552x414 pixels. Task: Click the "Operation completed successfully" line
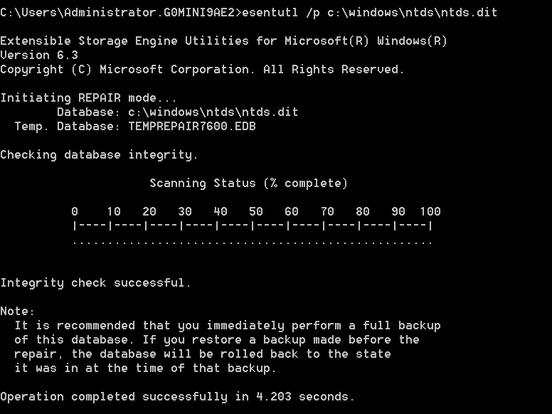click(x=177, y=397)
